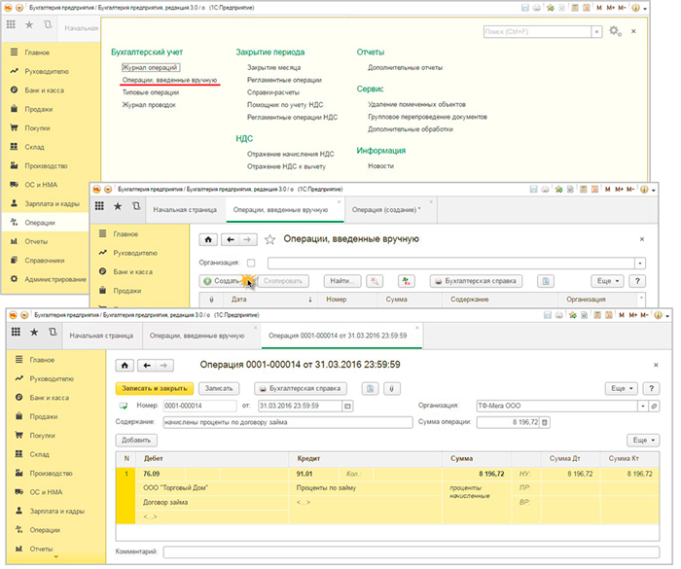Open favorites star in top window toolbar
Viewport: 681px width, 569px height.
click(x=29, y=25)
